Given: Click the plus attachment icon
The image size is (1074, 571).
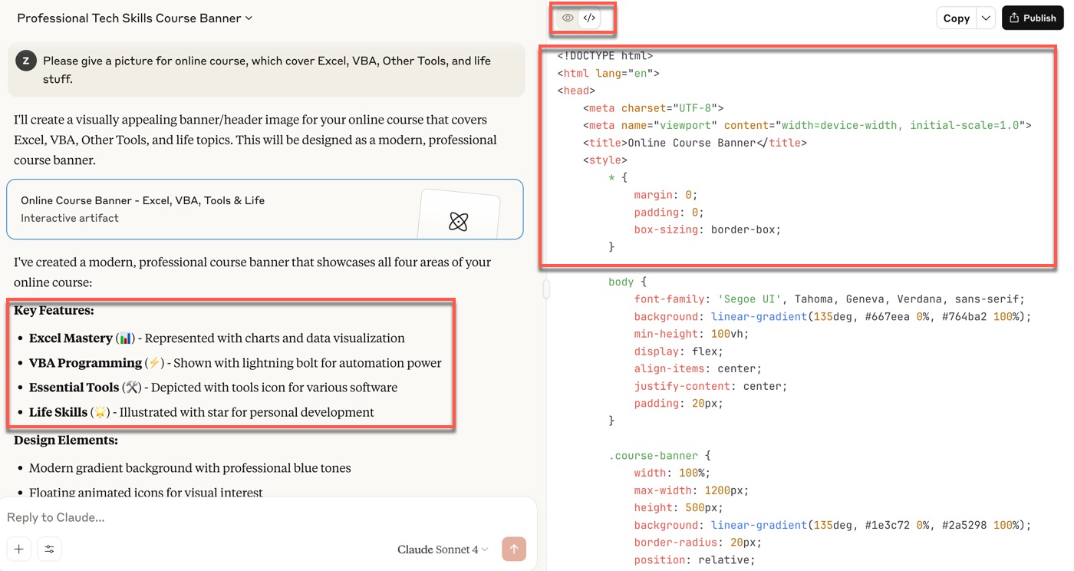Looking at the screenshot, I should [x=19, y=549].
